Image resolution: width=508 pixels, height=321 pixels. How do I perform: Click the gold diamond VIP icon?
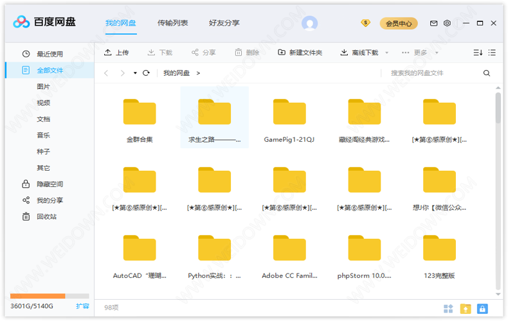tap(366, 23)
